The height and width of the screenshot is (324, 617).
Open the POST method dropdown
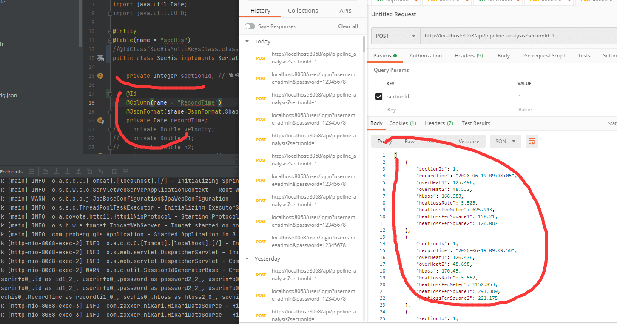coord(395,36)
